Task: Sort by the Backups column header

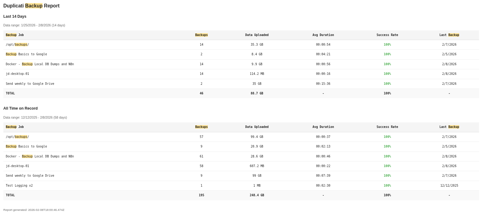Action: 201,35
